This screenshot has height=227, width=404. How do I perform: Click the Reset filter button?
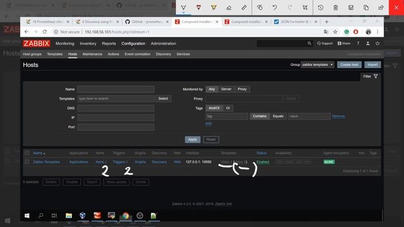tap(211, 139)
